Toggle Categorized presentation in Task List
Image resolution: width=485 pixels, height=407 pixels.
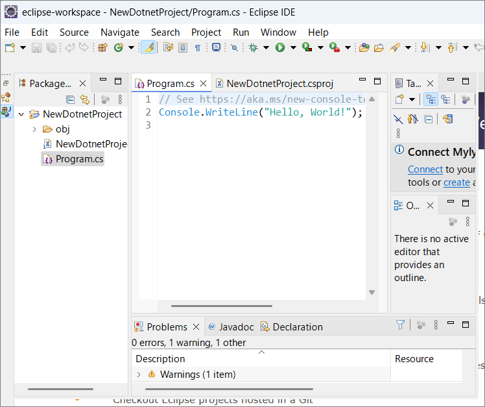(x=431, y=99)
